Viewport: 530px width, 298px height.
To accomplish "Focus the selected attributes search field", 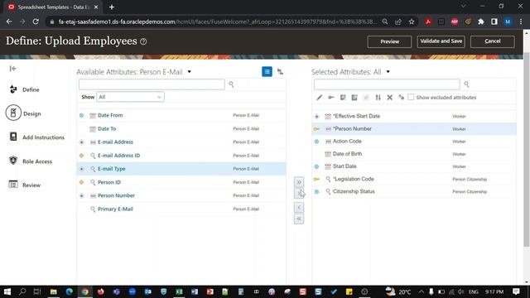I will coord(387,84).
